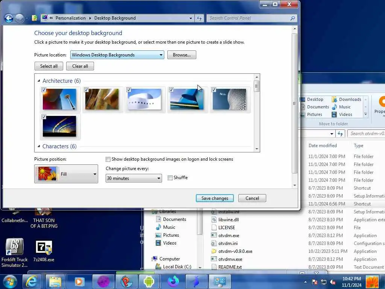Open the address bar history dropdown arrow
Viewport: 385px width, 289px height.
(x=191, y=18)
